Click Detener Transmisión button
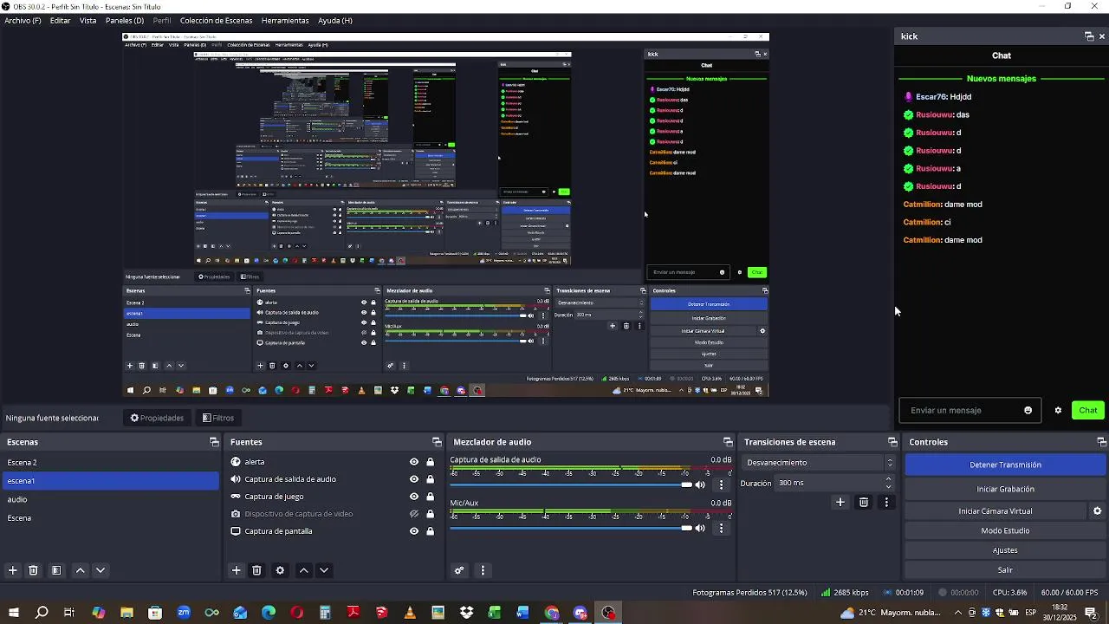 pos(1005,465)
